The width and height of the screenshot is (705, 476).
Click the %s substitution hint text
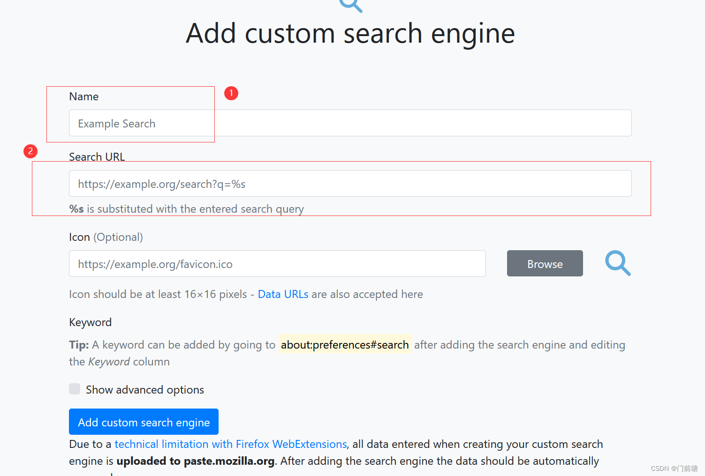click(x=186, y=209)
